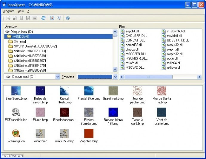
Task: Click the grayed add-file toolbar icon
Action: (8, 18)
